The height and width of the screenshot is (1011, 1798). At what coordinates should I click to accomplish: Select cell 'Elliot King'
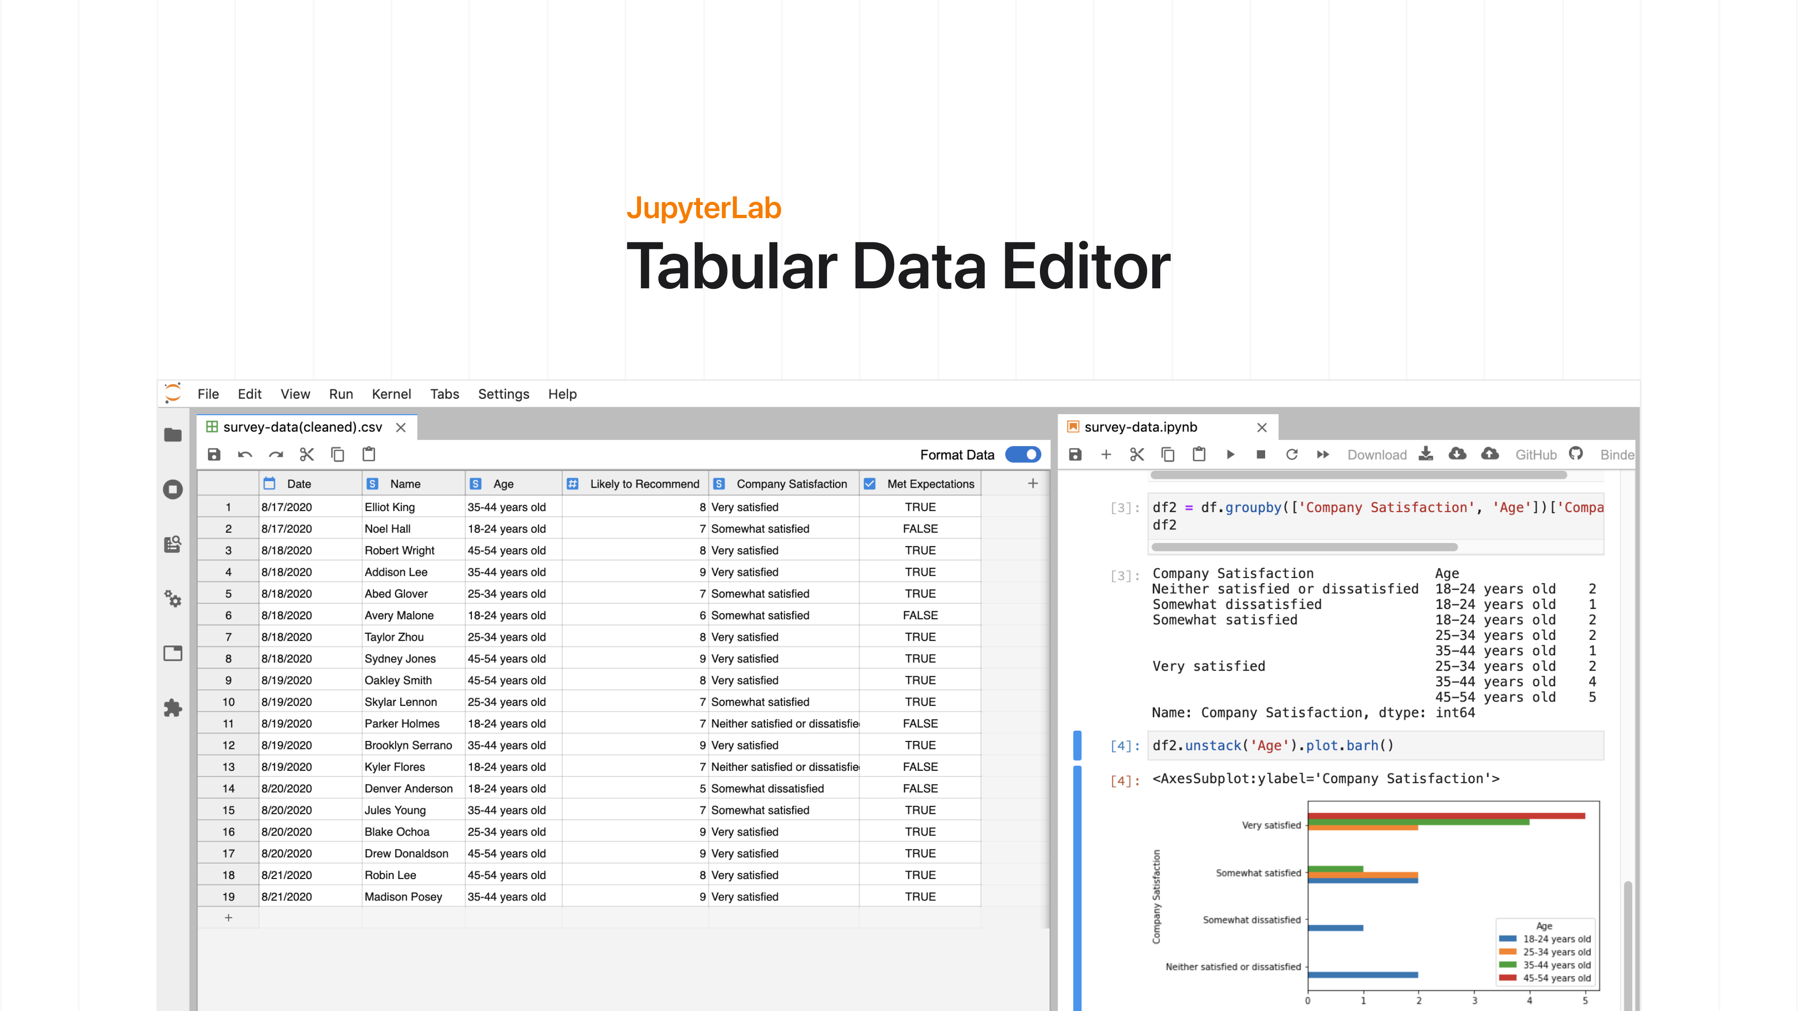click(413, 507)
